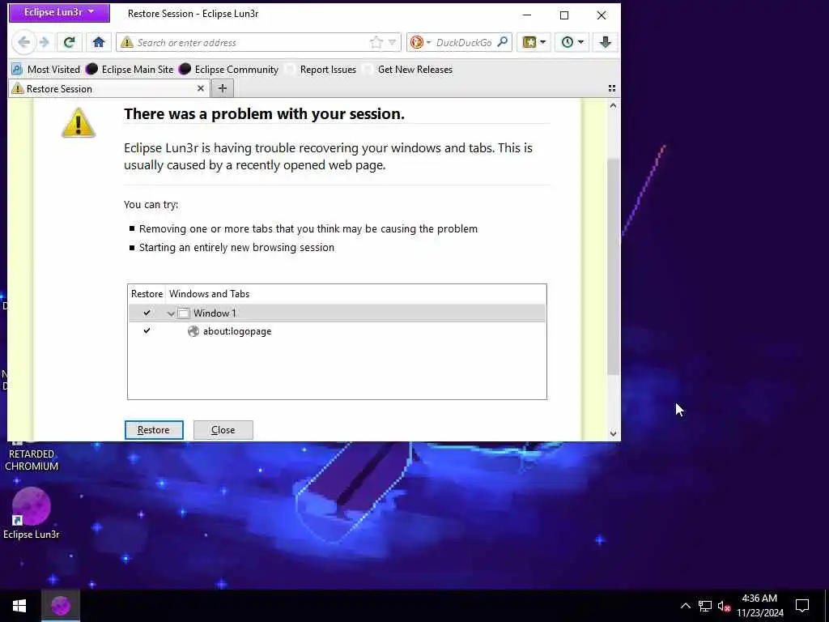Image resolution: width=829 pixels, height=622 pixels.
Task: Open the Get New Releases bookmark
Action: click(408, 70)
